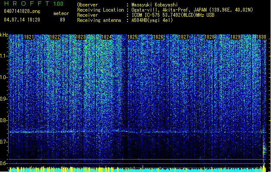This screenshot has width=271, height=172.
Task: Select the 1824 time marker
Action: click(x=107, y=37)
